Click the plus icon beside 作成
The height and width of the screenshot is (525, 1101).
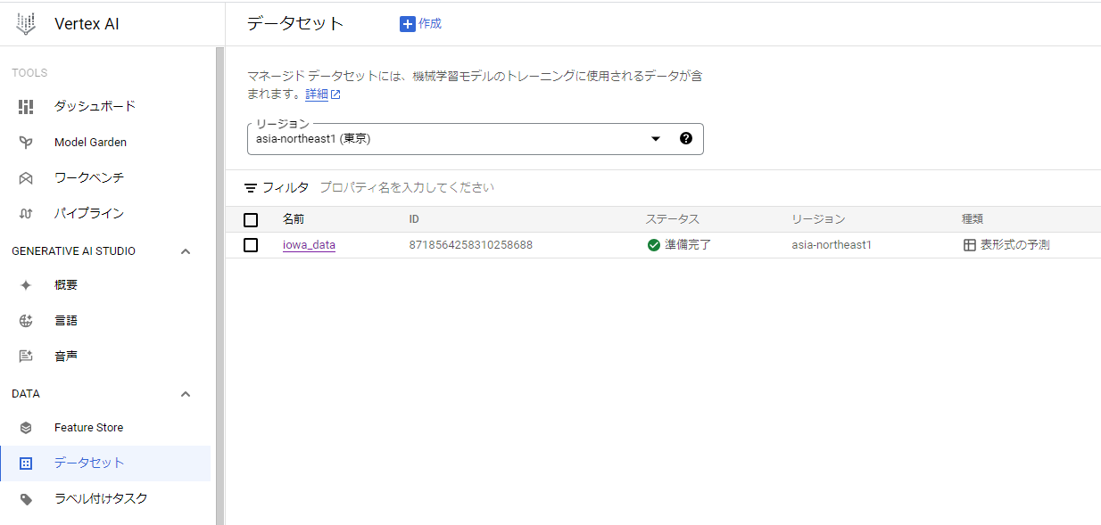pyautogui.click(x=408, y=24)
